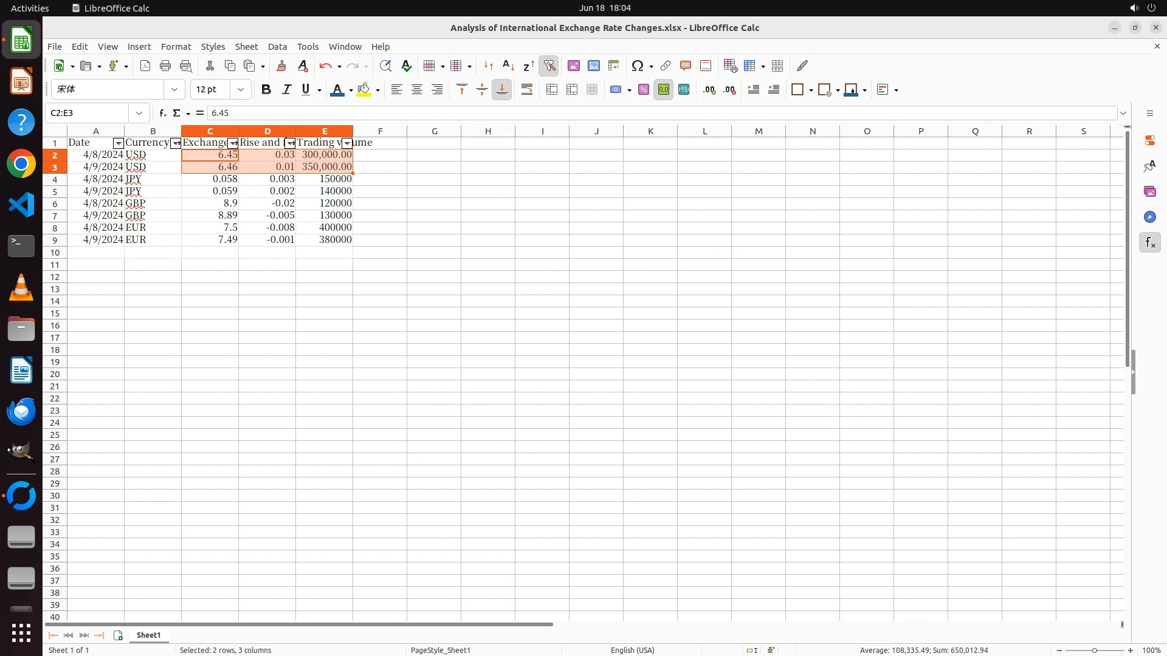Toggle Italic formatting
The height and width of the screenshot is (656, 1167).
tap(286, 90)
